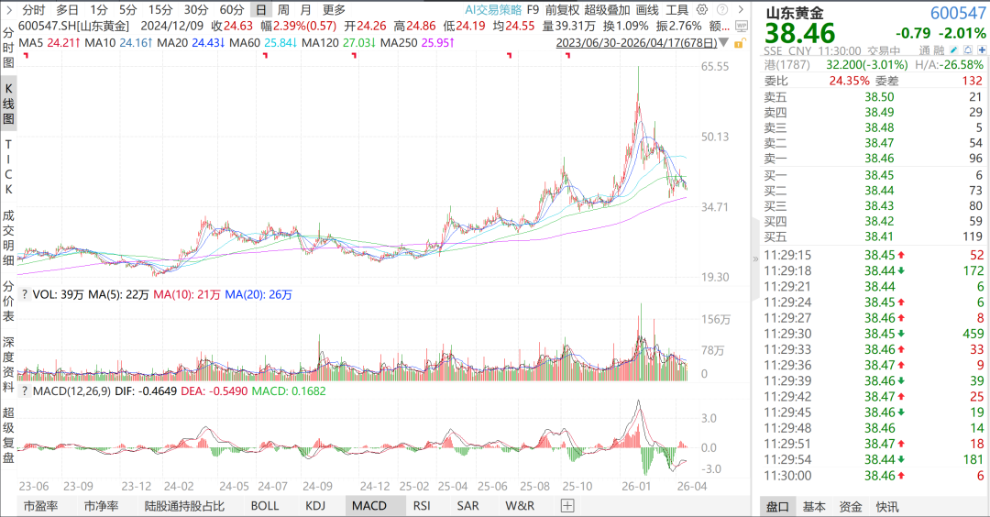This screenshot has height=517, width=990.
Task: Click the help icon beside VOL
Action: [x=24, y=295]
